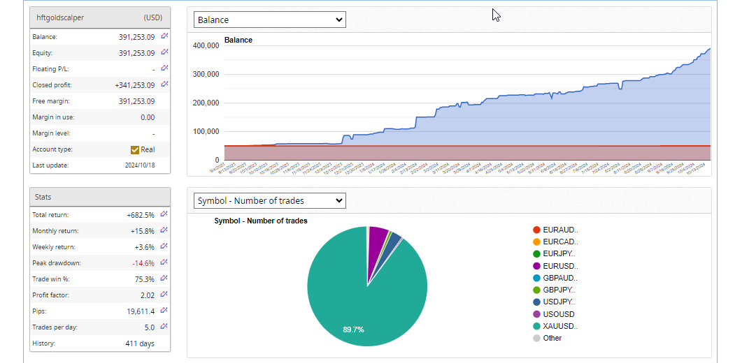This screenshot has width=735, height=363.
Task: Click the hftgoldscalper account header
Action: click(100, 17)
